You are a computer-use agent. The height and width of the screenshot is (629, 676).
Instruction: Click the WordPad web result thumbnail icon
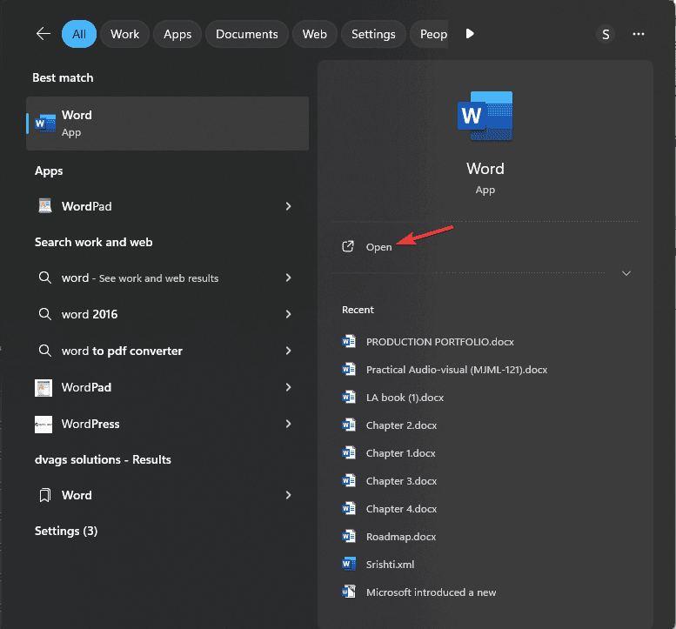point(44,387)
